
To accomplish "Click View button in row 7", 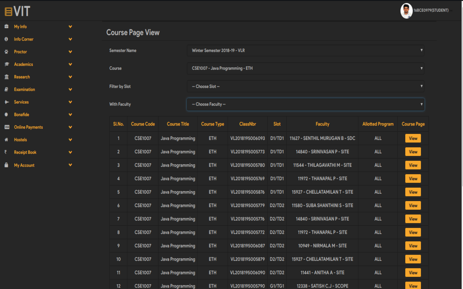I will point(413,219).
